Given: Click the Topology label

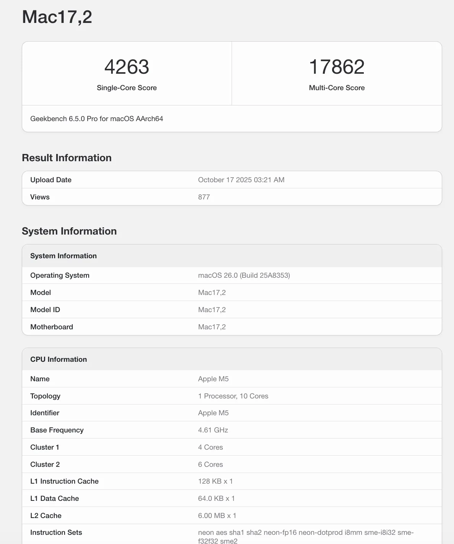Looking at the screenshot, I should pos(45,396).
